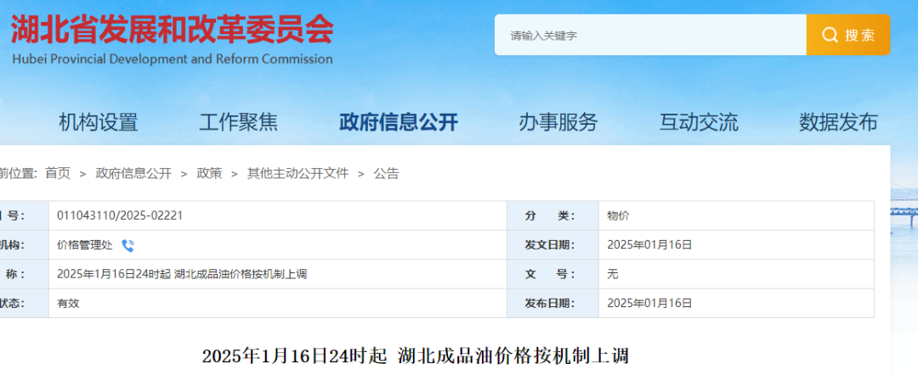Click 其他主动公开文件 breadcrumb link
Screen dimensions: 918x375
click(x=297, y=173)
